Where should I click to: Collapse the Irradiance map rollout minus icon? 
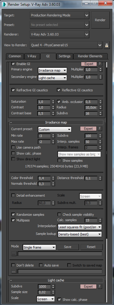point(11,122)
